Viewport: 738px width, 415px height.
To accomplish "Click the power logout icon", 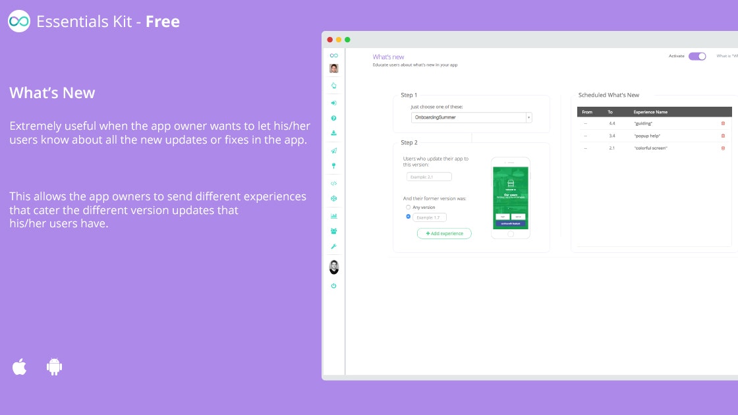I will [x=333, y=286].
